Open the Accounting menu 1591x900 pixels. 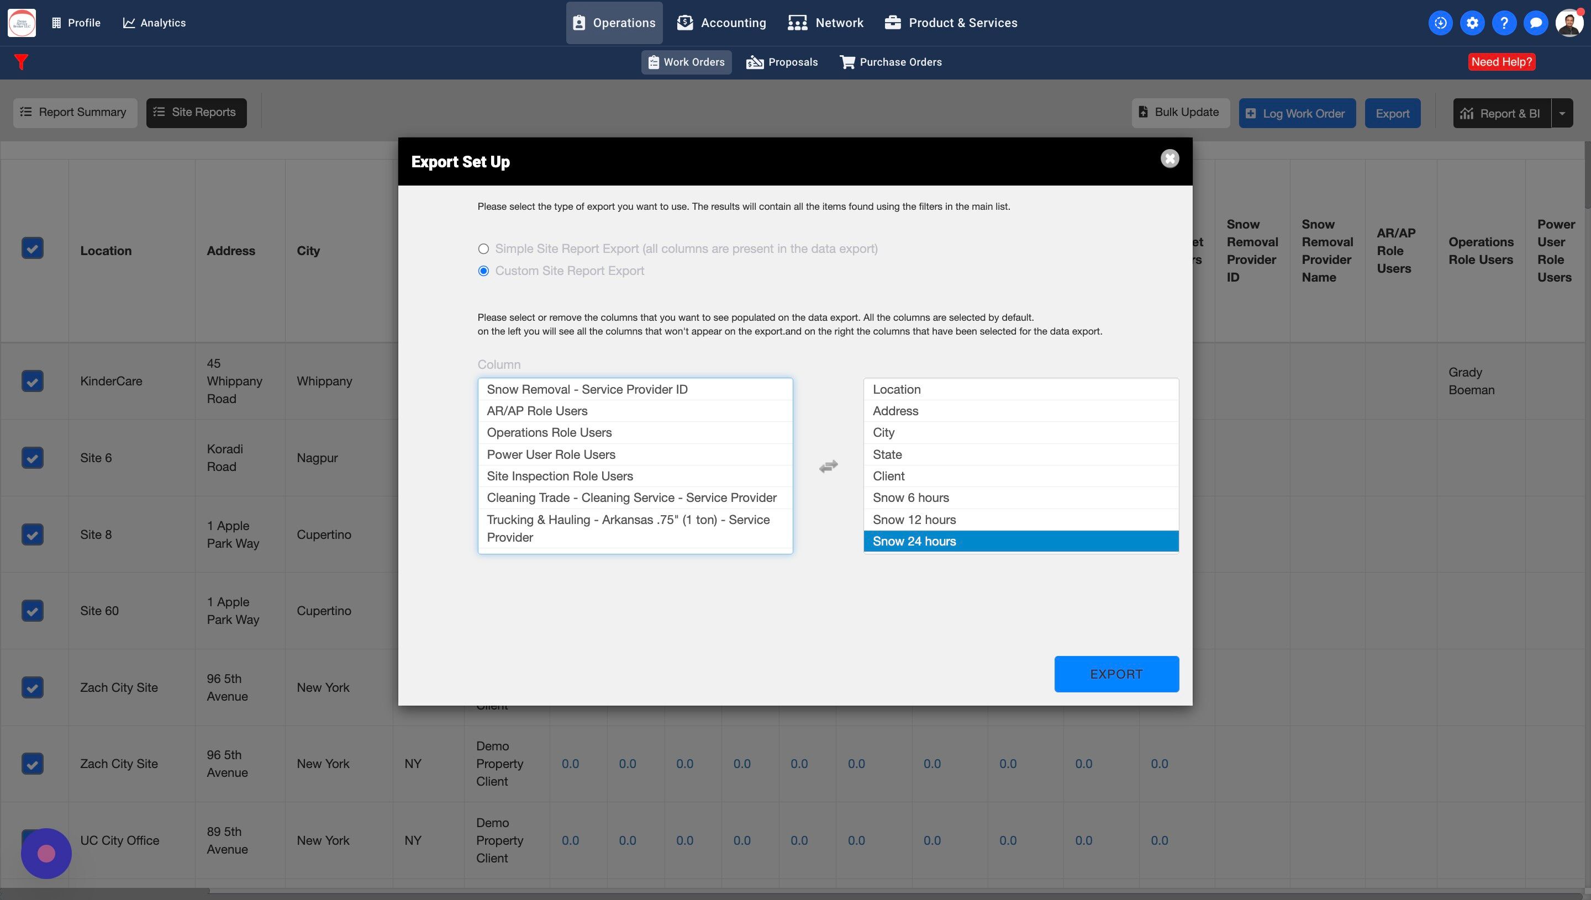pos(721,23)
